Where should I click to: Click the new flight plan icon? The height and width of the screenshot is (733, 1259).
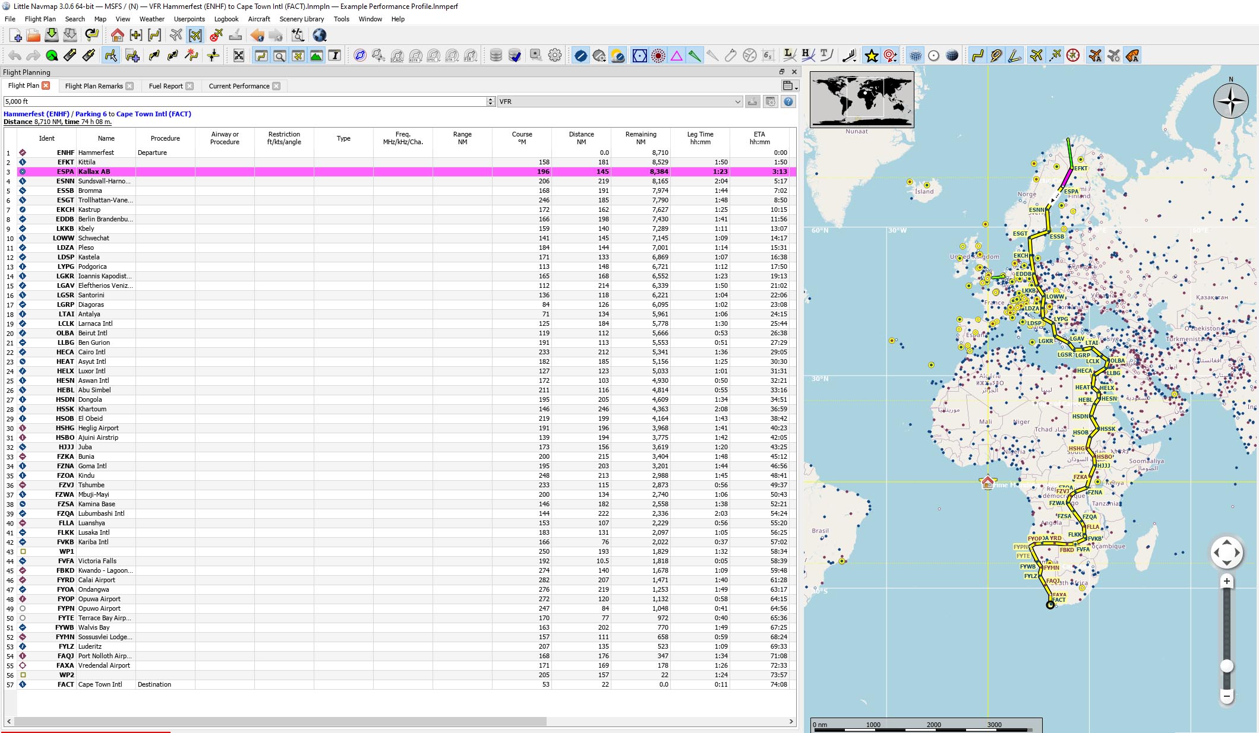(x=15, y=36)
